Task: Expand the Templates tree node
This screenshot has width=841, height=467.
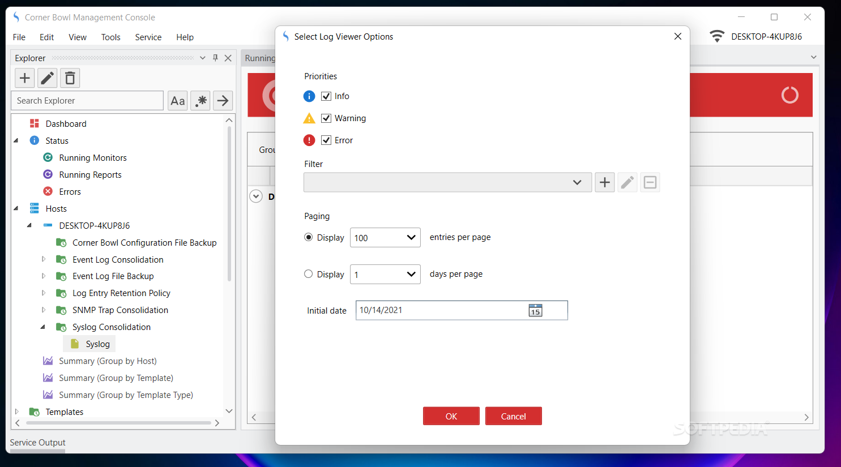Action: pos(16,412)
